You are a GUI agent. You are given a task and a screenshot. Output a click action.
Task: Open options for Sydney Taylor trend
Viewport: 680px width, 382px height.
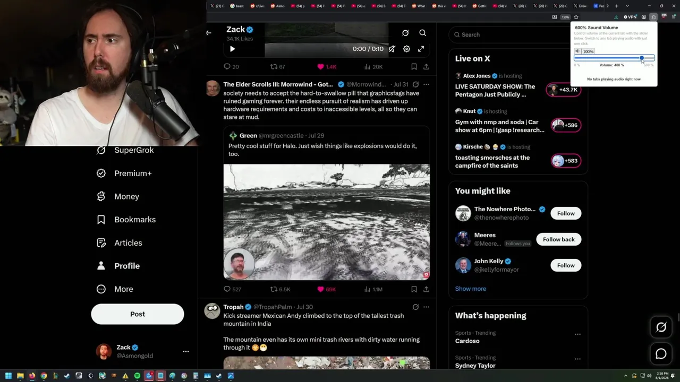pos(577,359)
